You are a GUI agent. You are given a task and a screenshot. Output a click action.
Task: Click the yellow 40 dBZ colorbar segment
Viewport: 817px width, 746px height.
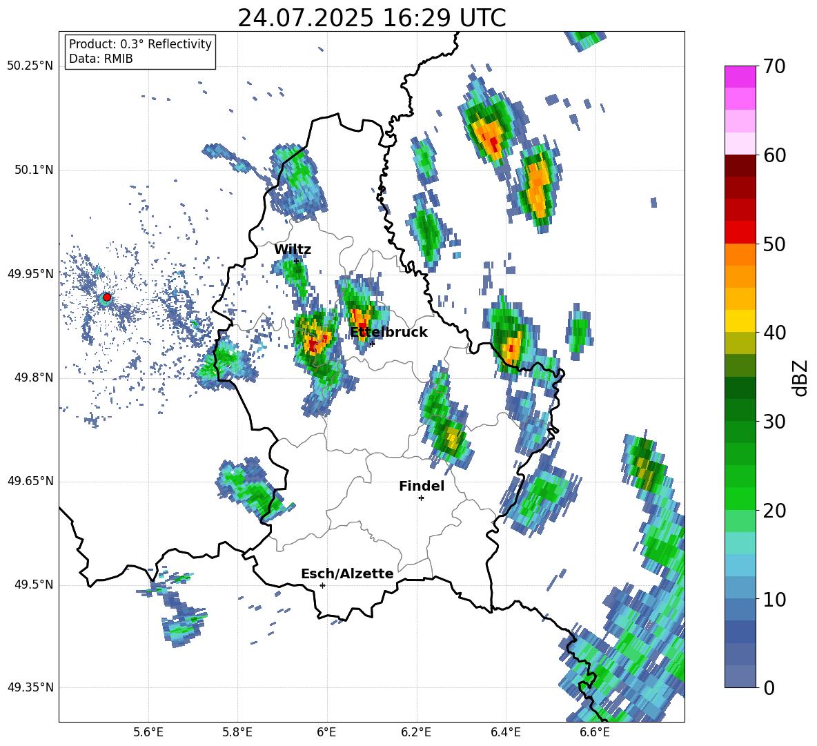point(740,321)
